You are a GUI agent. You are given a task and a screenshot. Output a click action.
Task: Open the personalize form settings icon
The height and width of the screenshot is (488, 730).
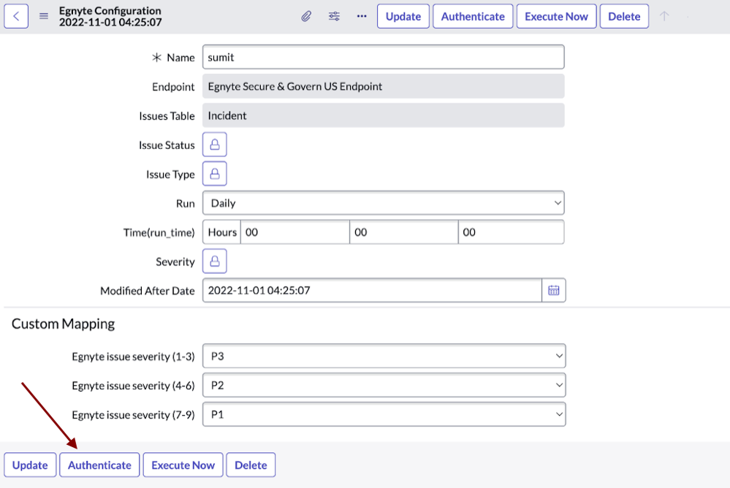pyautogui.click(x=334, y=15)
